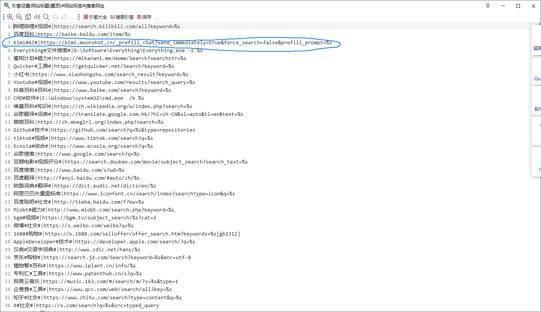Click the 网易云音乐 music.163 line
Screen dimensions: 541x312
pyautogui.click(x=96, y=281)
